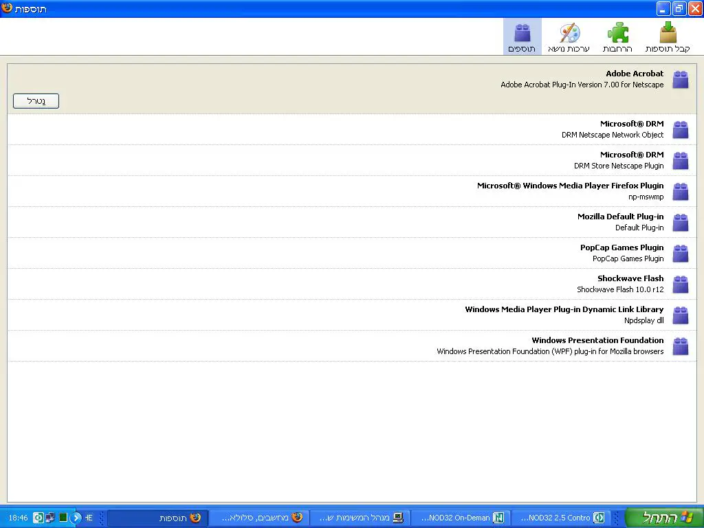This screenshot has width=704, height=528.
Task: Click the Windows Media Player Firefox Plugin icon
Action: point(680,192)
